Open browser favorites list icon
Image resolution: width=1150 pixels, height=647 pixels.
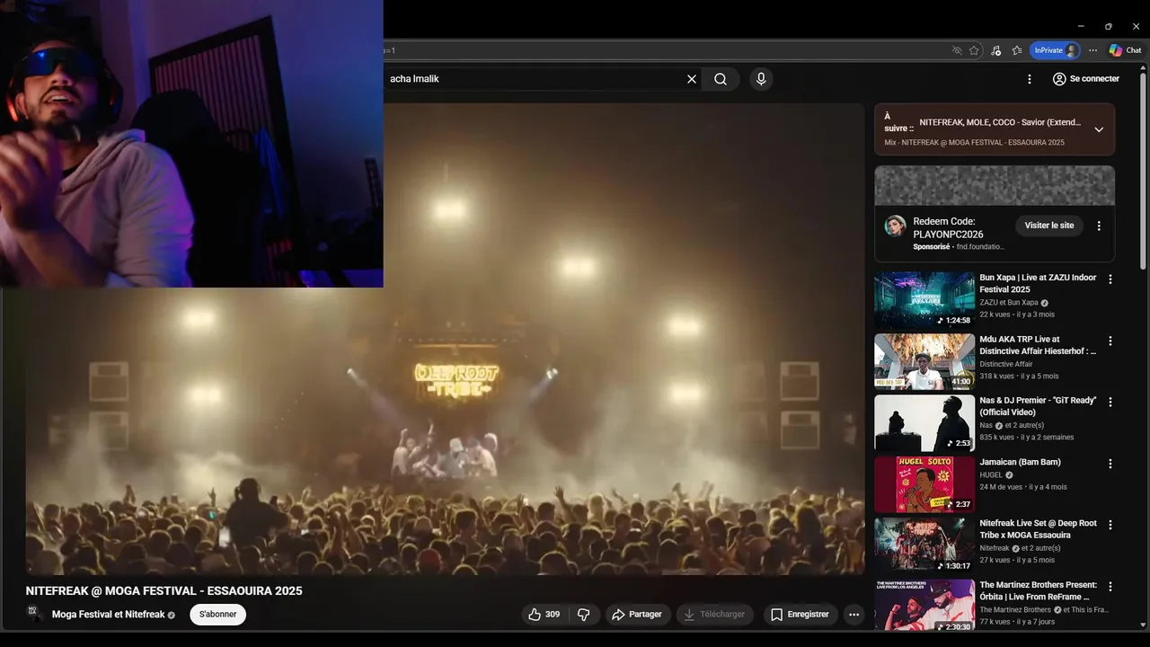(x=1016, y=50)
